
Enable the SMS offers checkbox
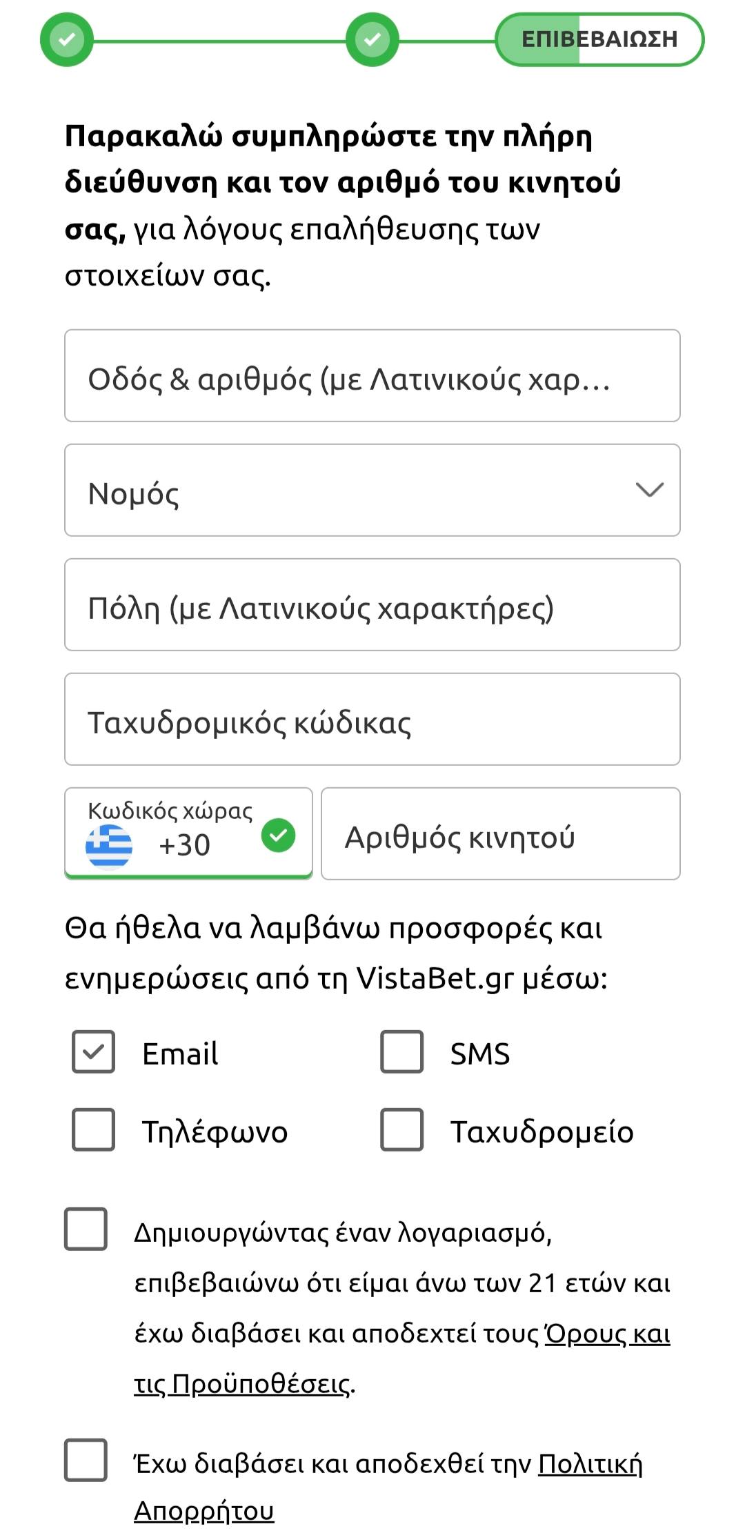click(401, 1052)
